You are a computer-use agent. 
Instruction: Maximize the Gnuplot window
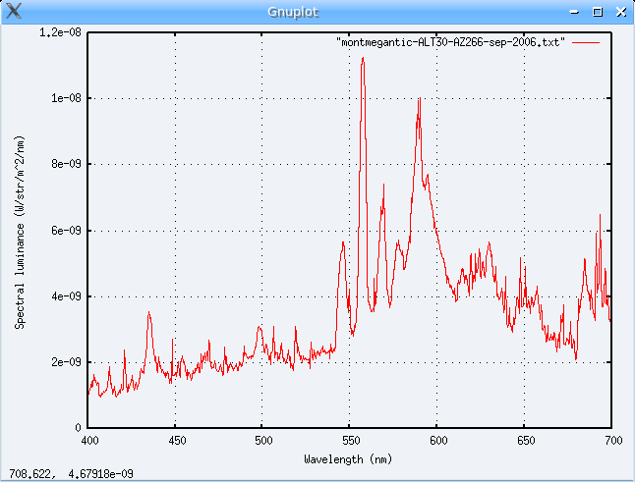coord(598,13)
